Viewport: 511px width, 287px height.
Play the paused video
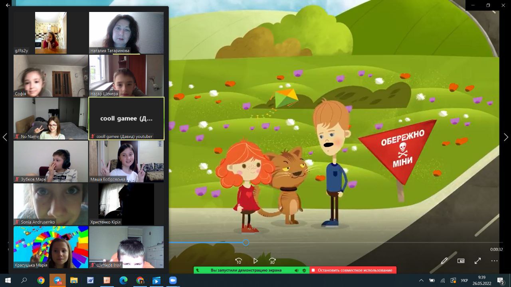click(255, 261)
